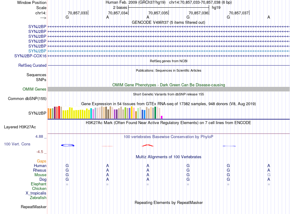Click the magenta bar in the GTEx chart
Screen dimensions: 290x214
tap(162, 117)
